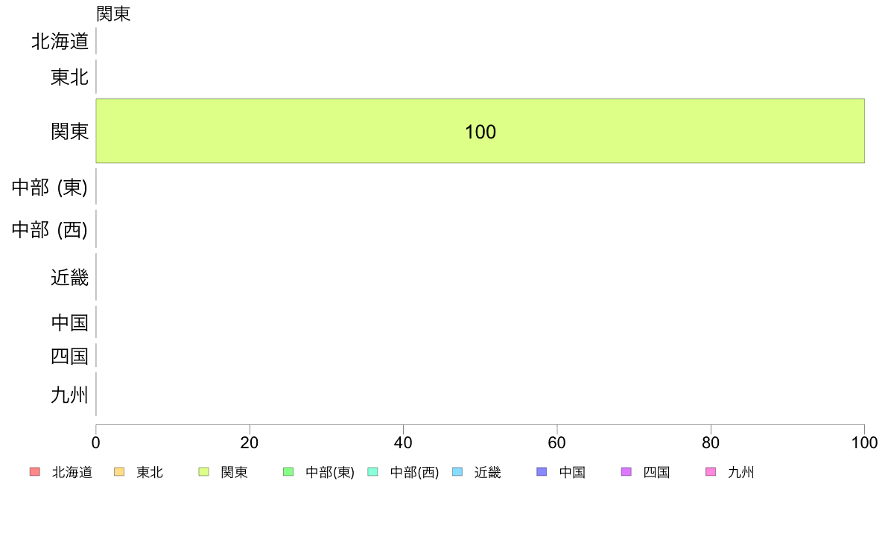The image size is (885, 548).
Task: Click the 関東 yellow-green legend swatch
Action: [204, 472]
